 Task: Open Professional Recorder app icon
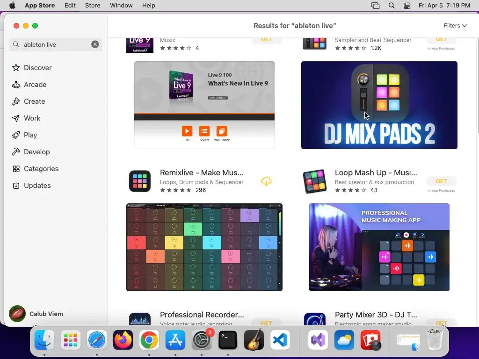click(140, 319)
